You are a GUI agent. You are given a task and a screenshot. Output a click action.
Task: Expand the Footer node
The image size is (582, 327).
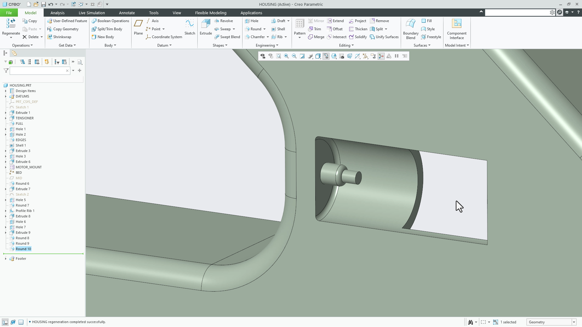coord(5,259)
